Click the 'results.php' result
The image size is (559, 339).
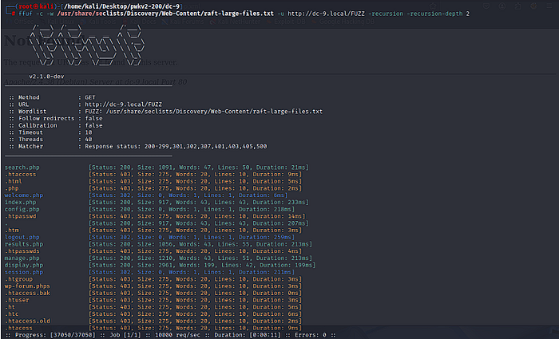click(24, 244)
